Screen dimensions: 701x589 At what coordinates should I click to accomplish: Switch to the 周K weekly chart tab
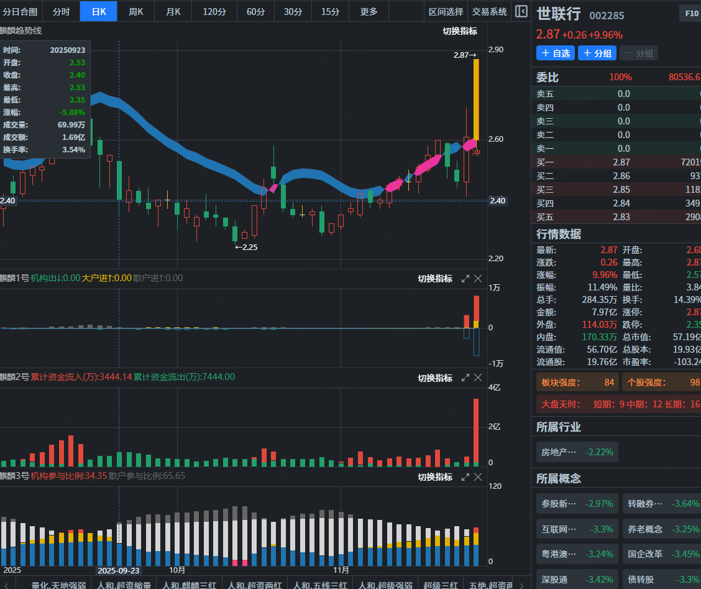tap(136, 11)
